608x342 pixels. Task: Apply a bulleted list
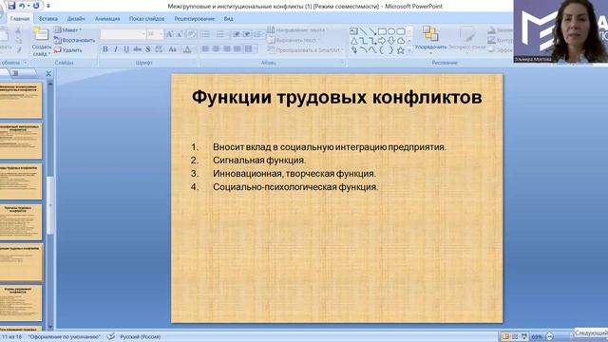[x=206, y=34]
